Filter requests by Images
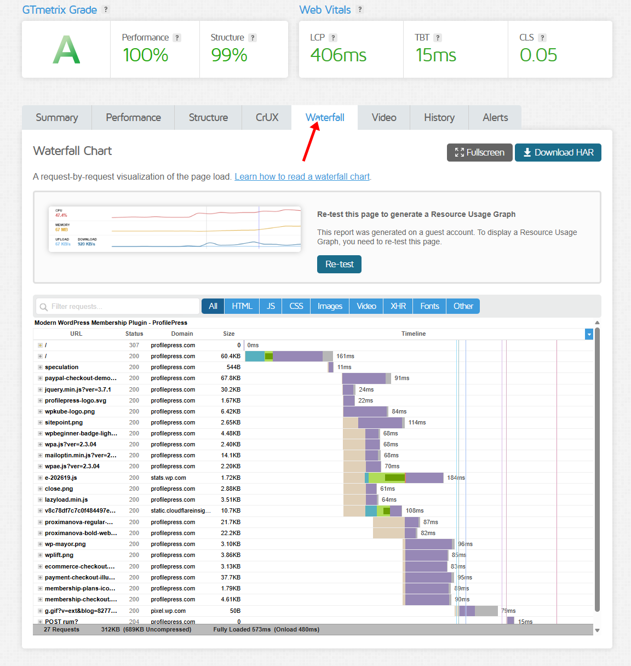Screen dimensions: 631x666 click(330, 306)
